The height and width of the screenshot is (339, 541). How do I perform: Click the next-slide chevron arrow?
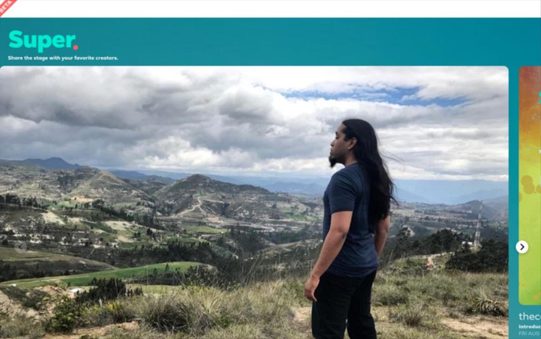(522, 247)
